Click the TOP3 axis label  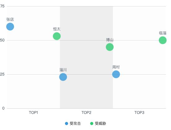click(139, 113)
